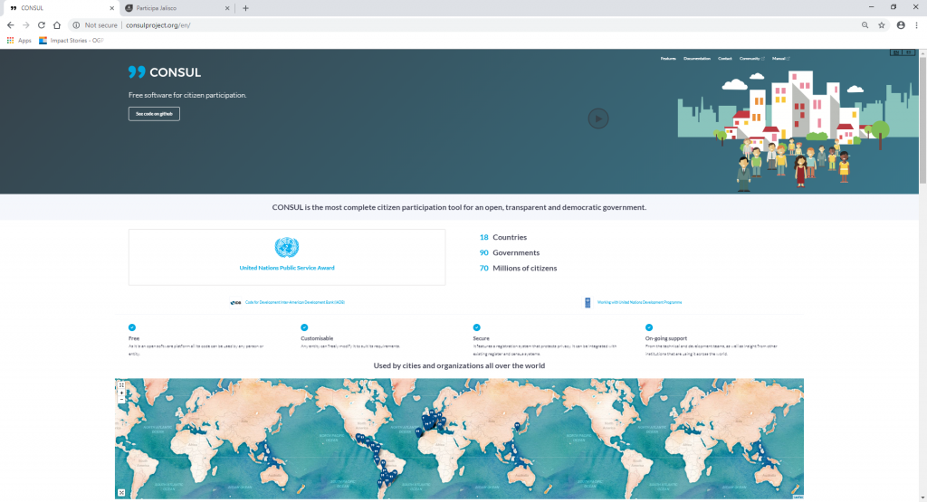The image size is (927, 502).
Task: Switch site language to ES
Action: [x=909, y=52]
